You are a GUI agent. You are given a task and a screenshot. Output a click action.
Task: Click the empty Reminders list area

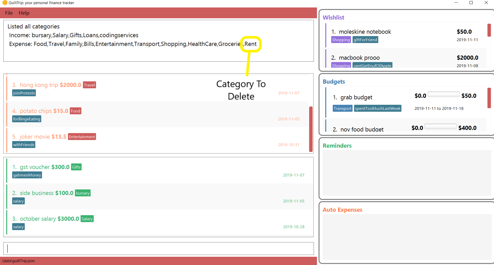407,173
